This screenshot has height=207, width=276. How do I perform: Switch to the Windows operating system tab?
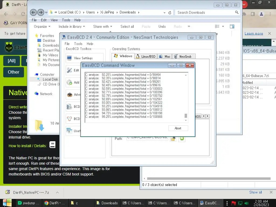(123, 56)
